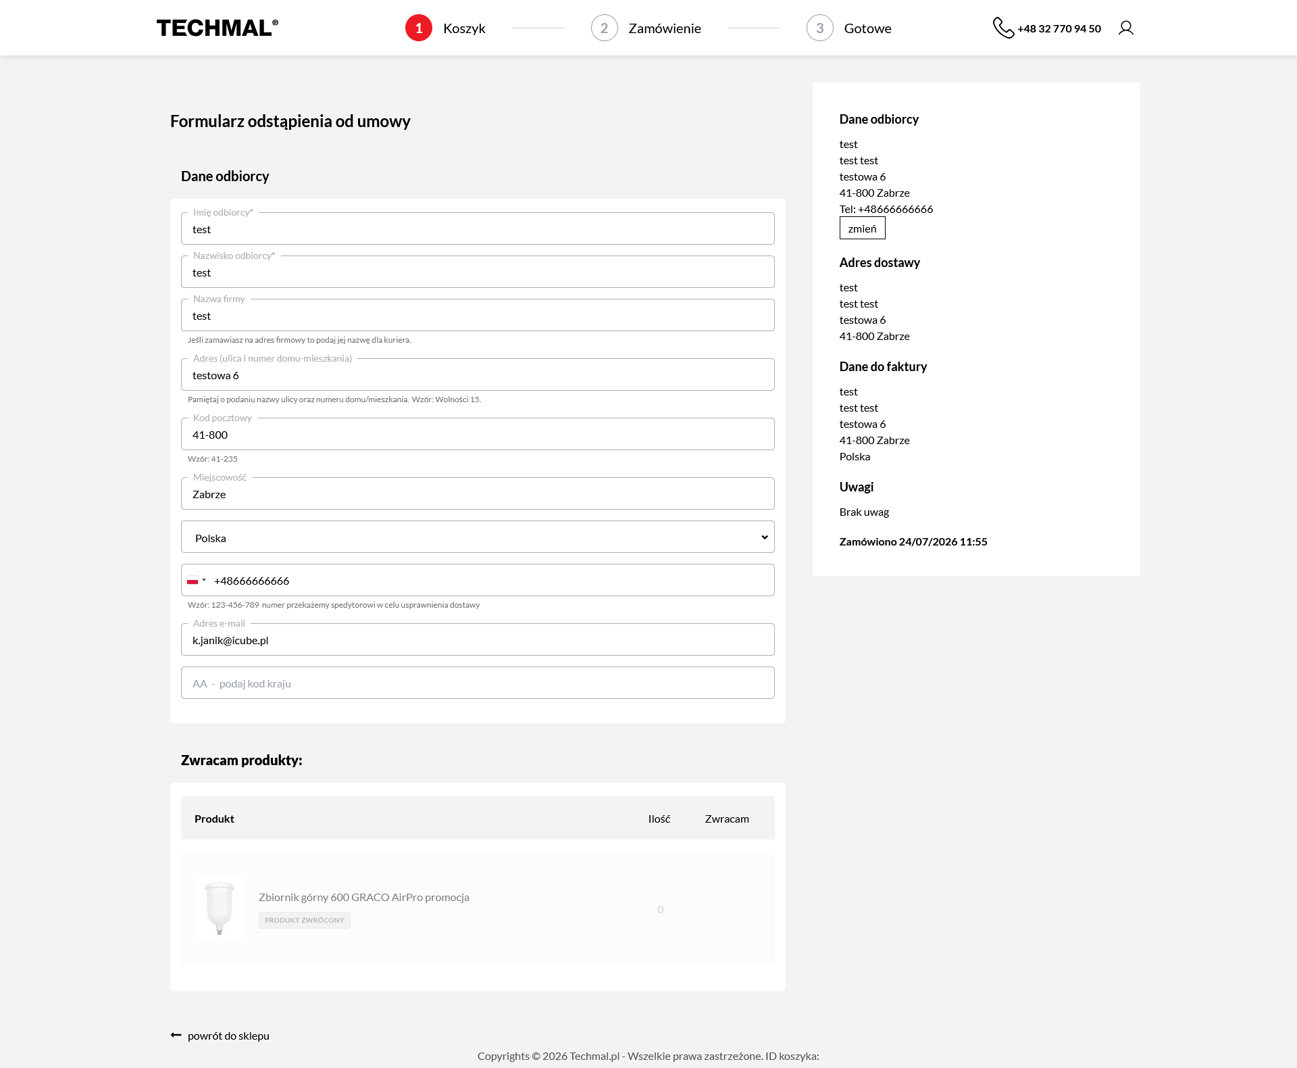Image resolution: width=1297 pixels, height=1068 pixels.
Task: Click the phone handset icon
Action: point(1003,28)
